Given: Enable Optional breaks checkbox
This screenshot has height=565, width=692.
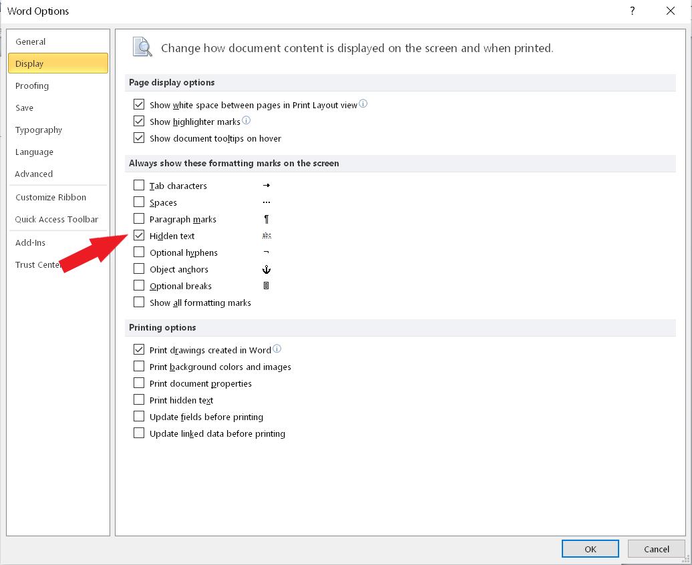Looking at the screenshot, I should coord(138,286).
